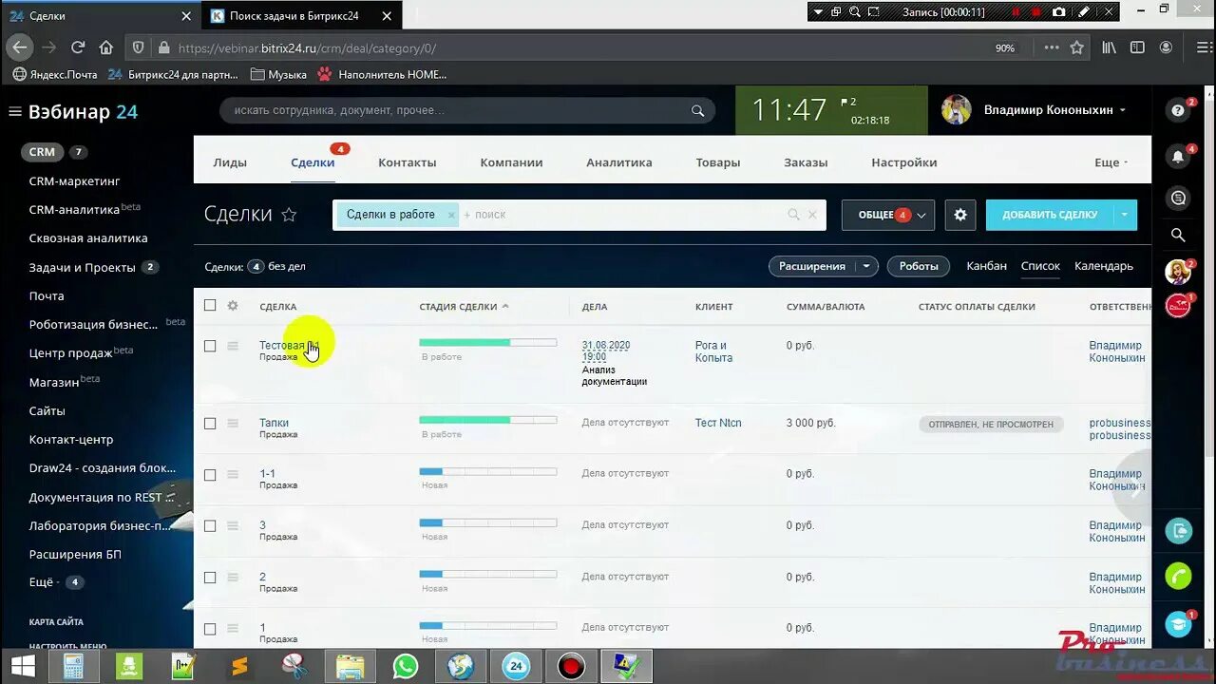Open client Рога и Копыта link
This screenshot has width=1216, height=684.
pos(713,351)
